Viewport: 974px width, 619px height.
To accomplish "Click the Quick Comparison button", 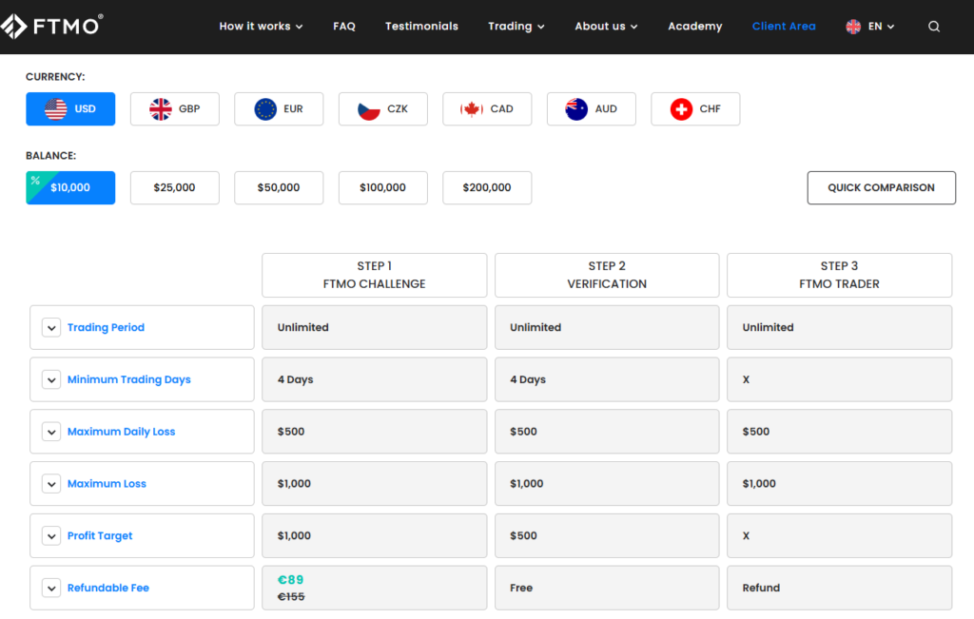I will (x=881, y=188).
